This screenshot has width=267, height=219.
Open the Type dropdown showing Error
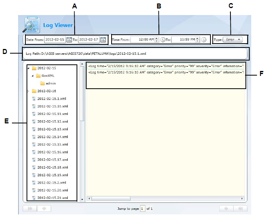point(234,40)
